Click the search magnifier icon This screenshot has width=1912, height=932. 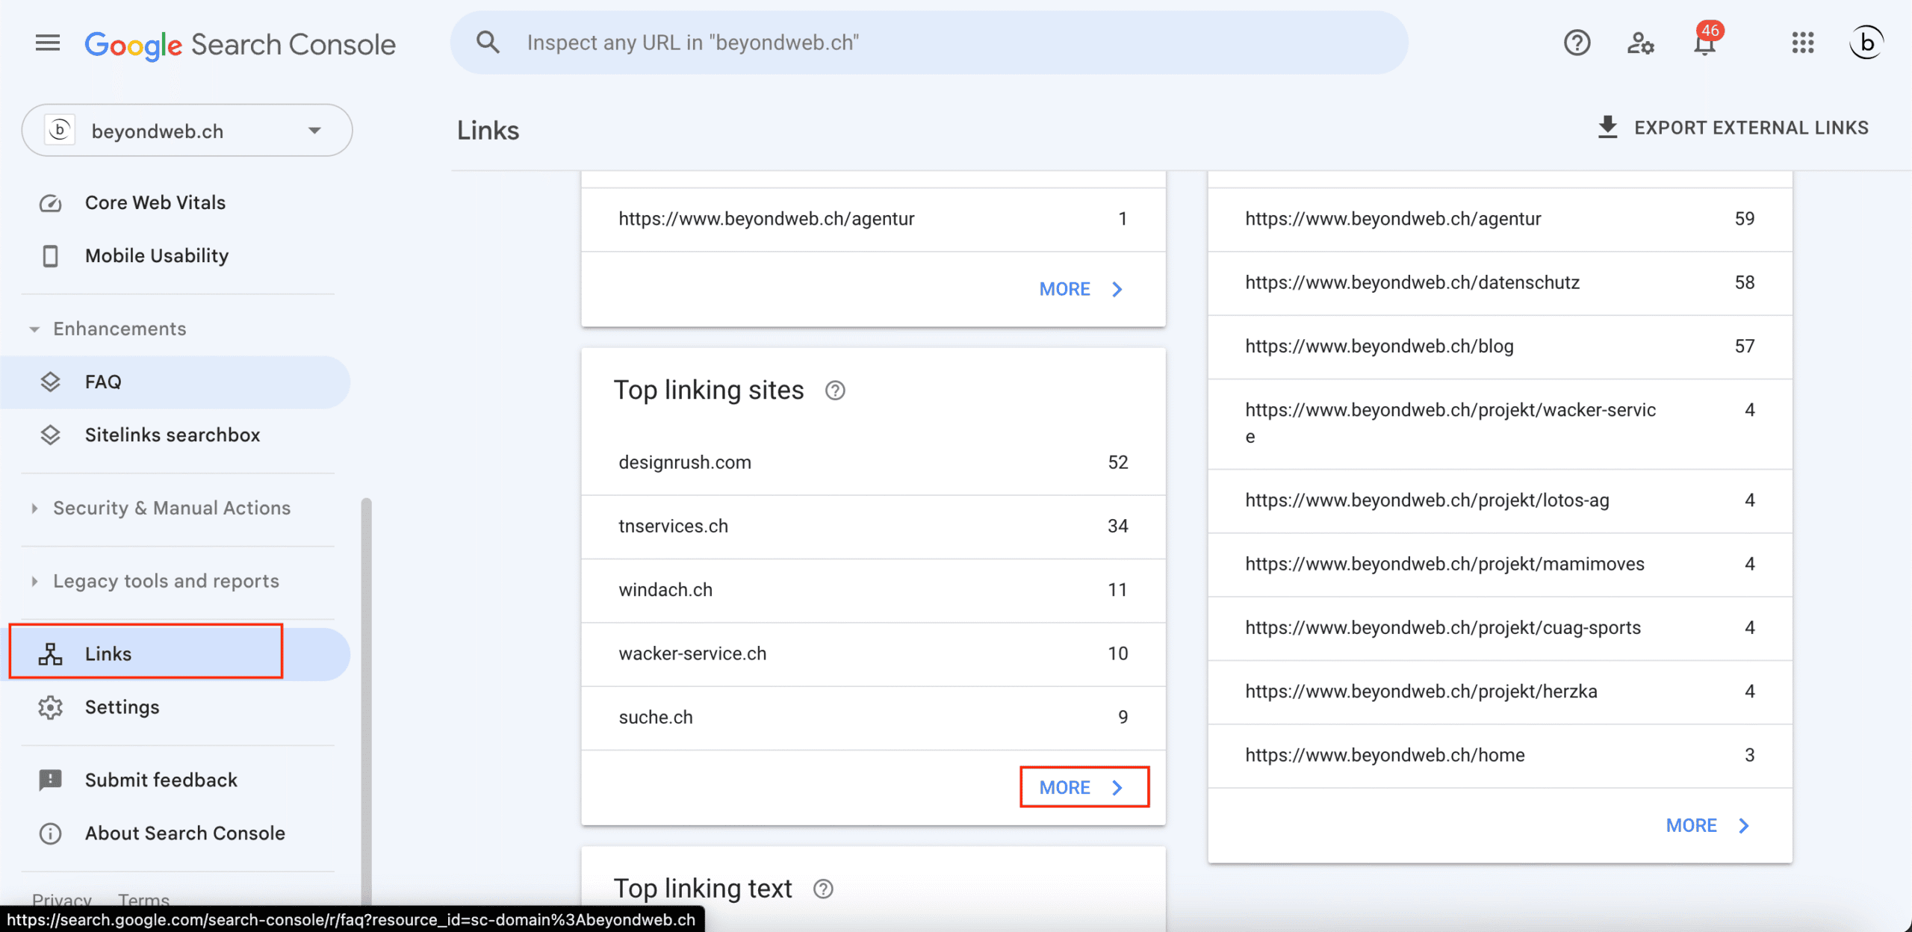[x=488, y=43]
